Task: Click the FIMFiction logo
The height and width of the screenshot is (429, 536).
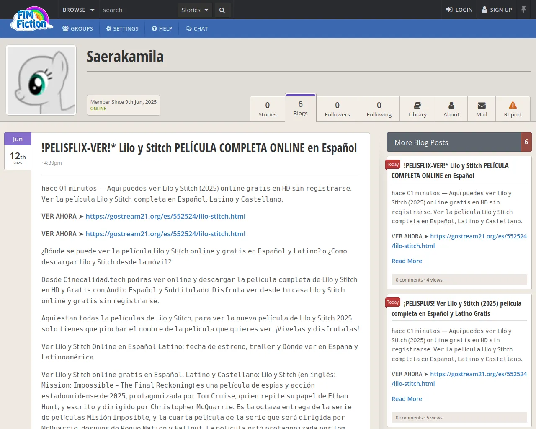Action: 32,19
